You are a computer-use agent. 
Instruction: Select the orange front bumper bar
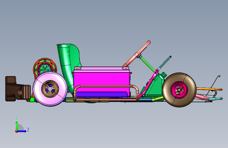209,89
